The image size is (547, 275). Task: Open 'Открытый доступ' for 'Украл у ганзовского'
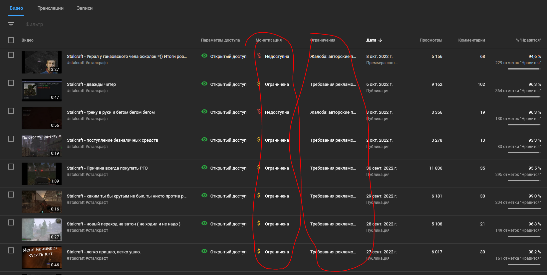point(228,57)
